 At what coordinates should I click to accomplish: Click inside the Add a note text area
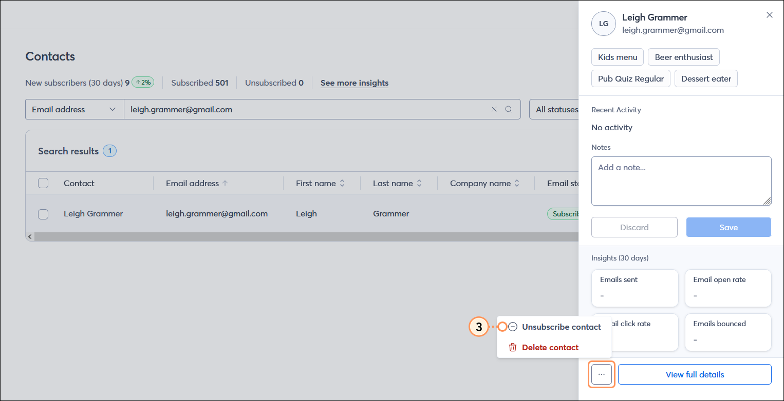pyautogui.click(x=681, y=181)
